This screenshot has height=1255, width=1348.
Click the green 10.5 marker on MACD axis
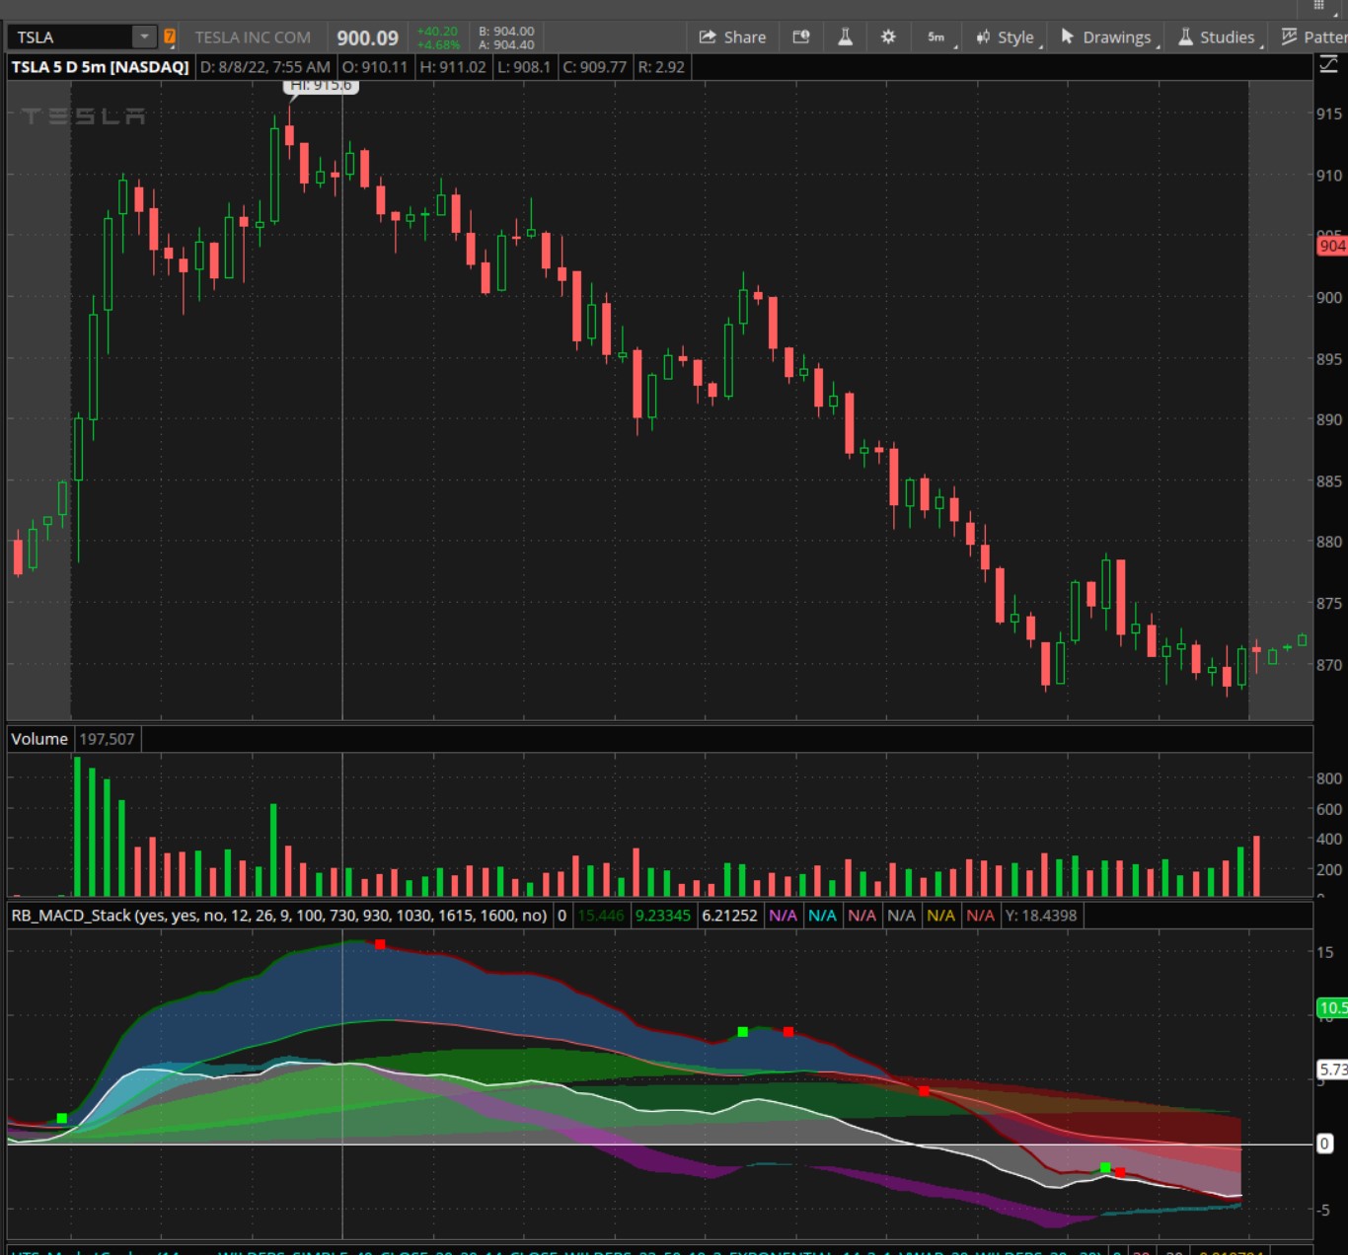(1331, 1007)
